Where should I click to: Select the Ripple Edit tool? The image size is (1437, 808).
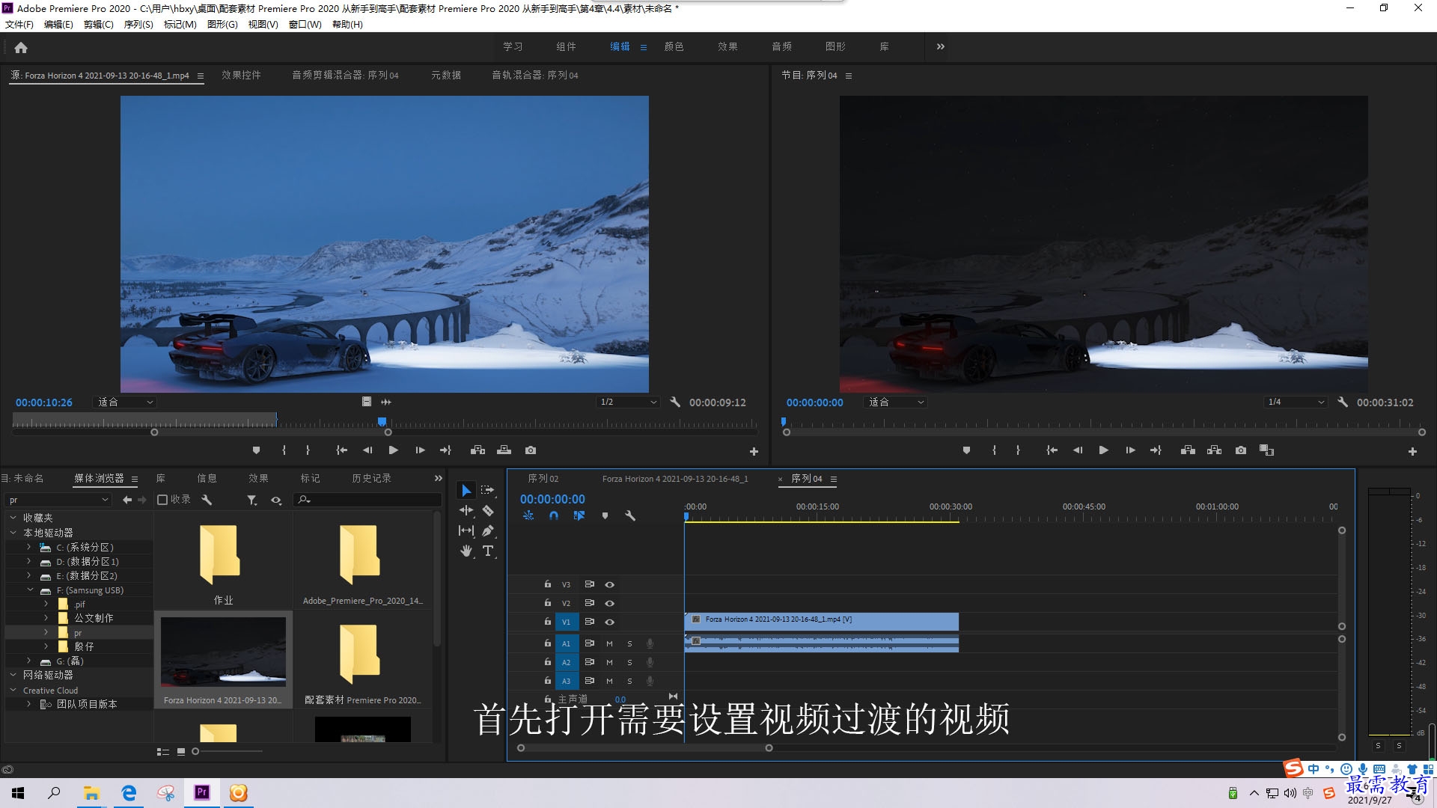(x=466, y=510)
